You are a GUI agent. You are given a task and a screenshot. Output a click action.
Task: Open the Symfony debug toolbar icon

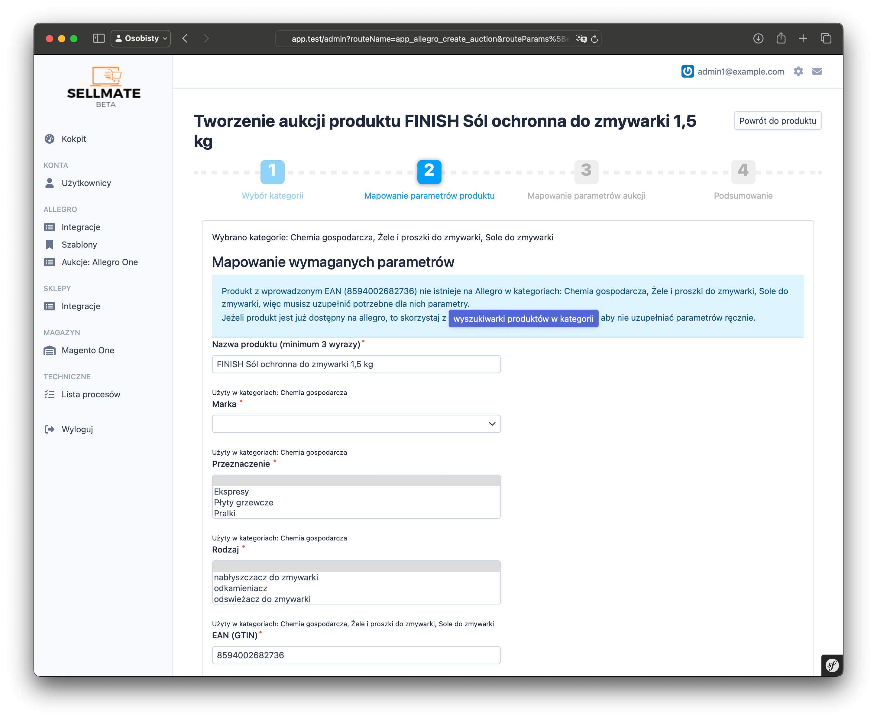click(x=832, y=665)
